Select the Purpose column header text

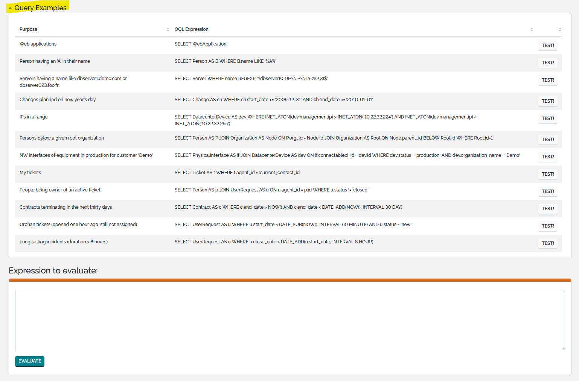(29, 29)
